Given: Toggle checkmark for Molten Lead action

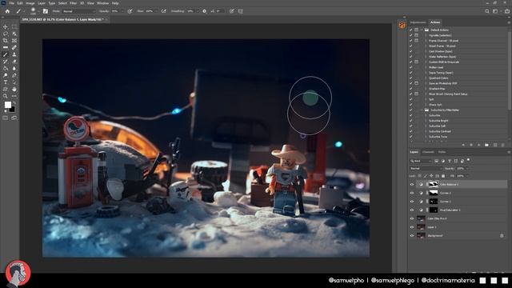Looking at the screenshot, I should tap(411, 67).
